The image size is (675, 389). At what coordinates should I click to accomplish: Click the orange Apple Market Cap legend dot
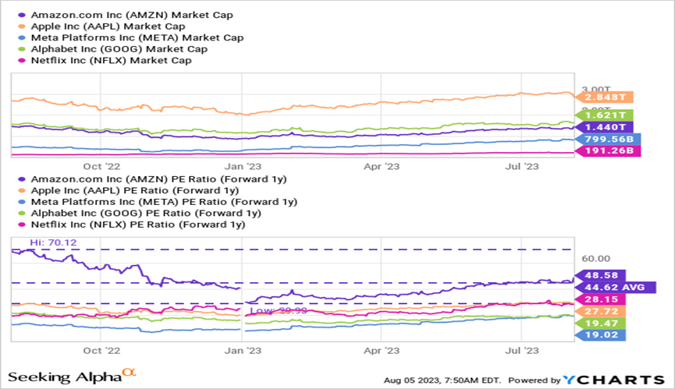tap(22, 27)
